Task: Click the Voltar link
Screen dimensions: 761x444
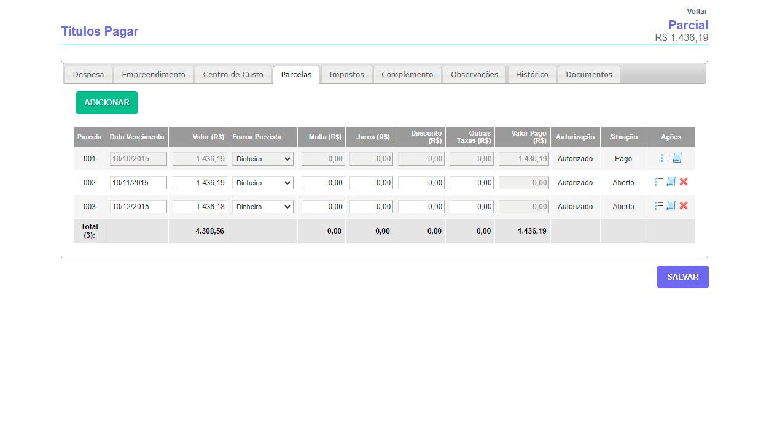Action: point(697,12)
